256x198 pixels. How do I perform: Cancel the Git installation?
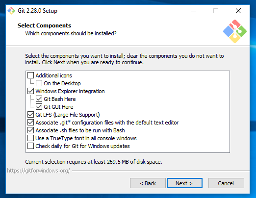point(226,183)
